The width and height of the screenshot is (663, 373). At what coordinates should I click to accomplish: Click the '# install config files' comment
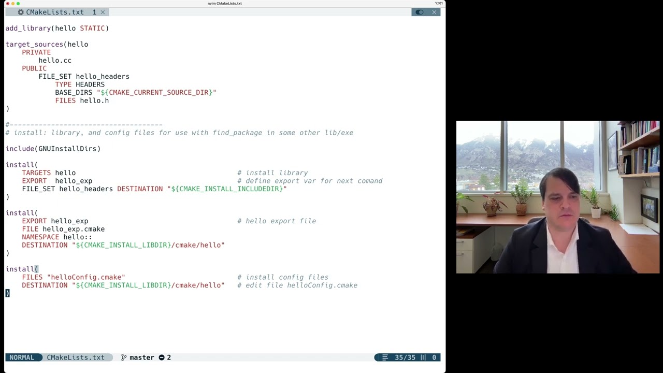click(x=283, y=277)
